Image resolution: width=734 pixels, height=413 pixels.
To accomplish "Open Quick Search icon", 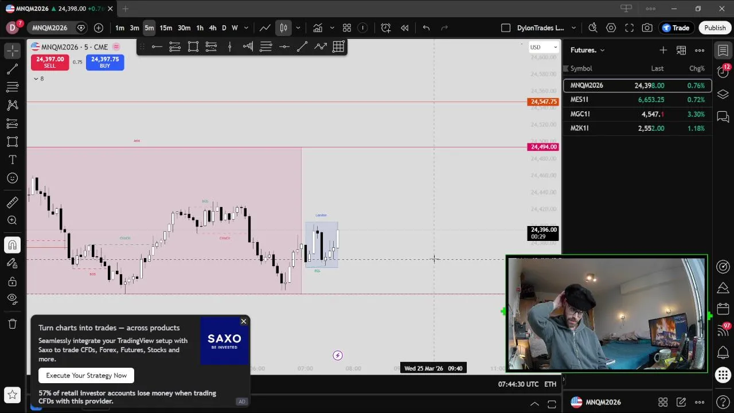I will pyautogui.click(x=593, y=28).
